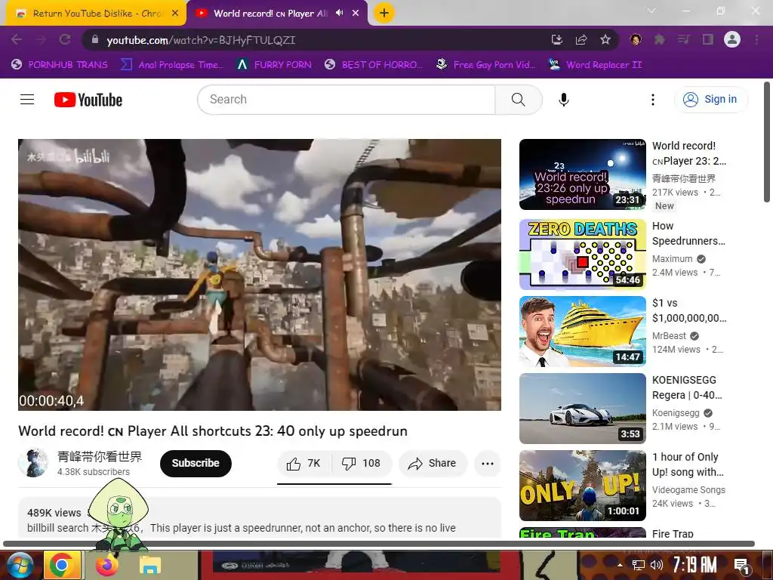Open the network tray icon
The image size is (773, 580).
click(x=639, y=565)
